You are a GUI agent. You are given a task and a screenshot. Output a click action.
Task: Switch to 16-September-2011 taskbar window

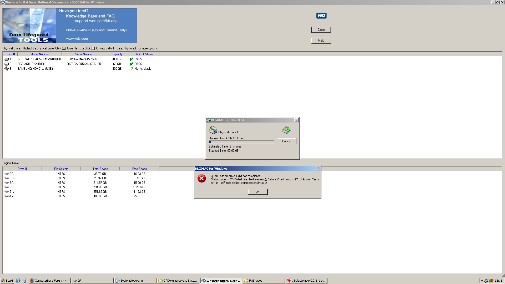pos(307,281)
